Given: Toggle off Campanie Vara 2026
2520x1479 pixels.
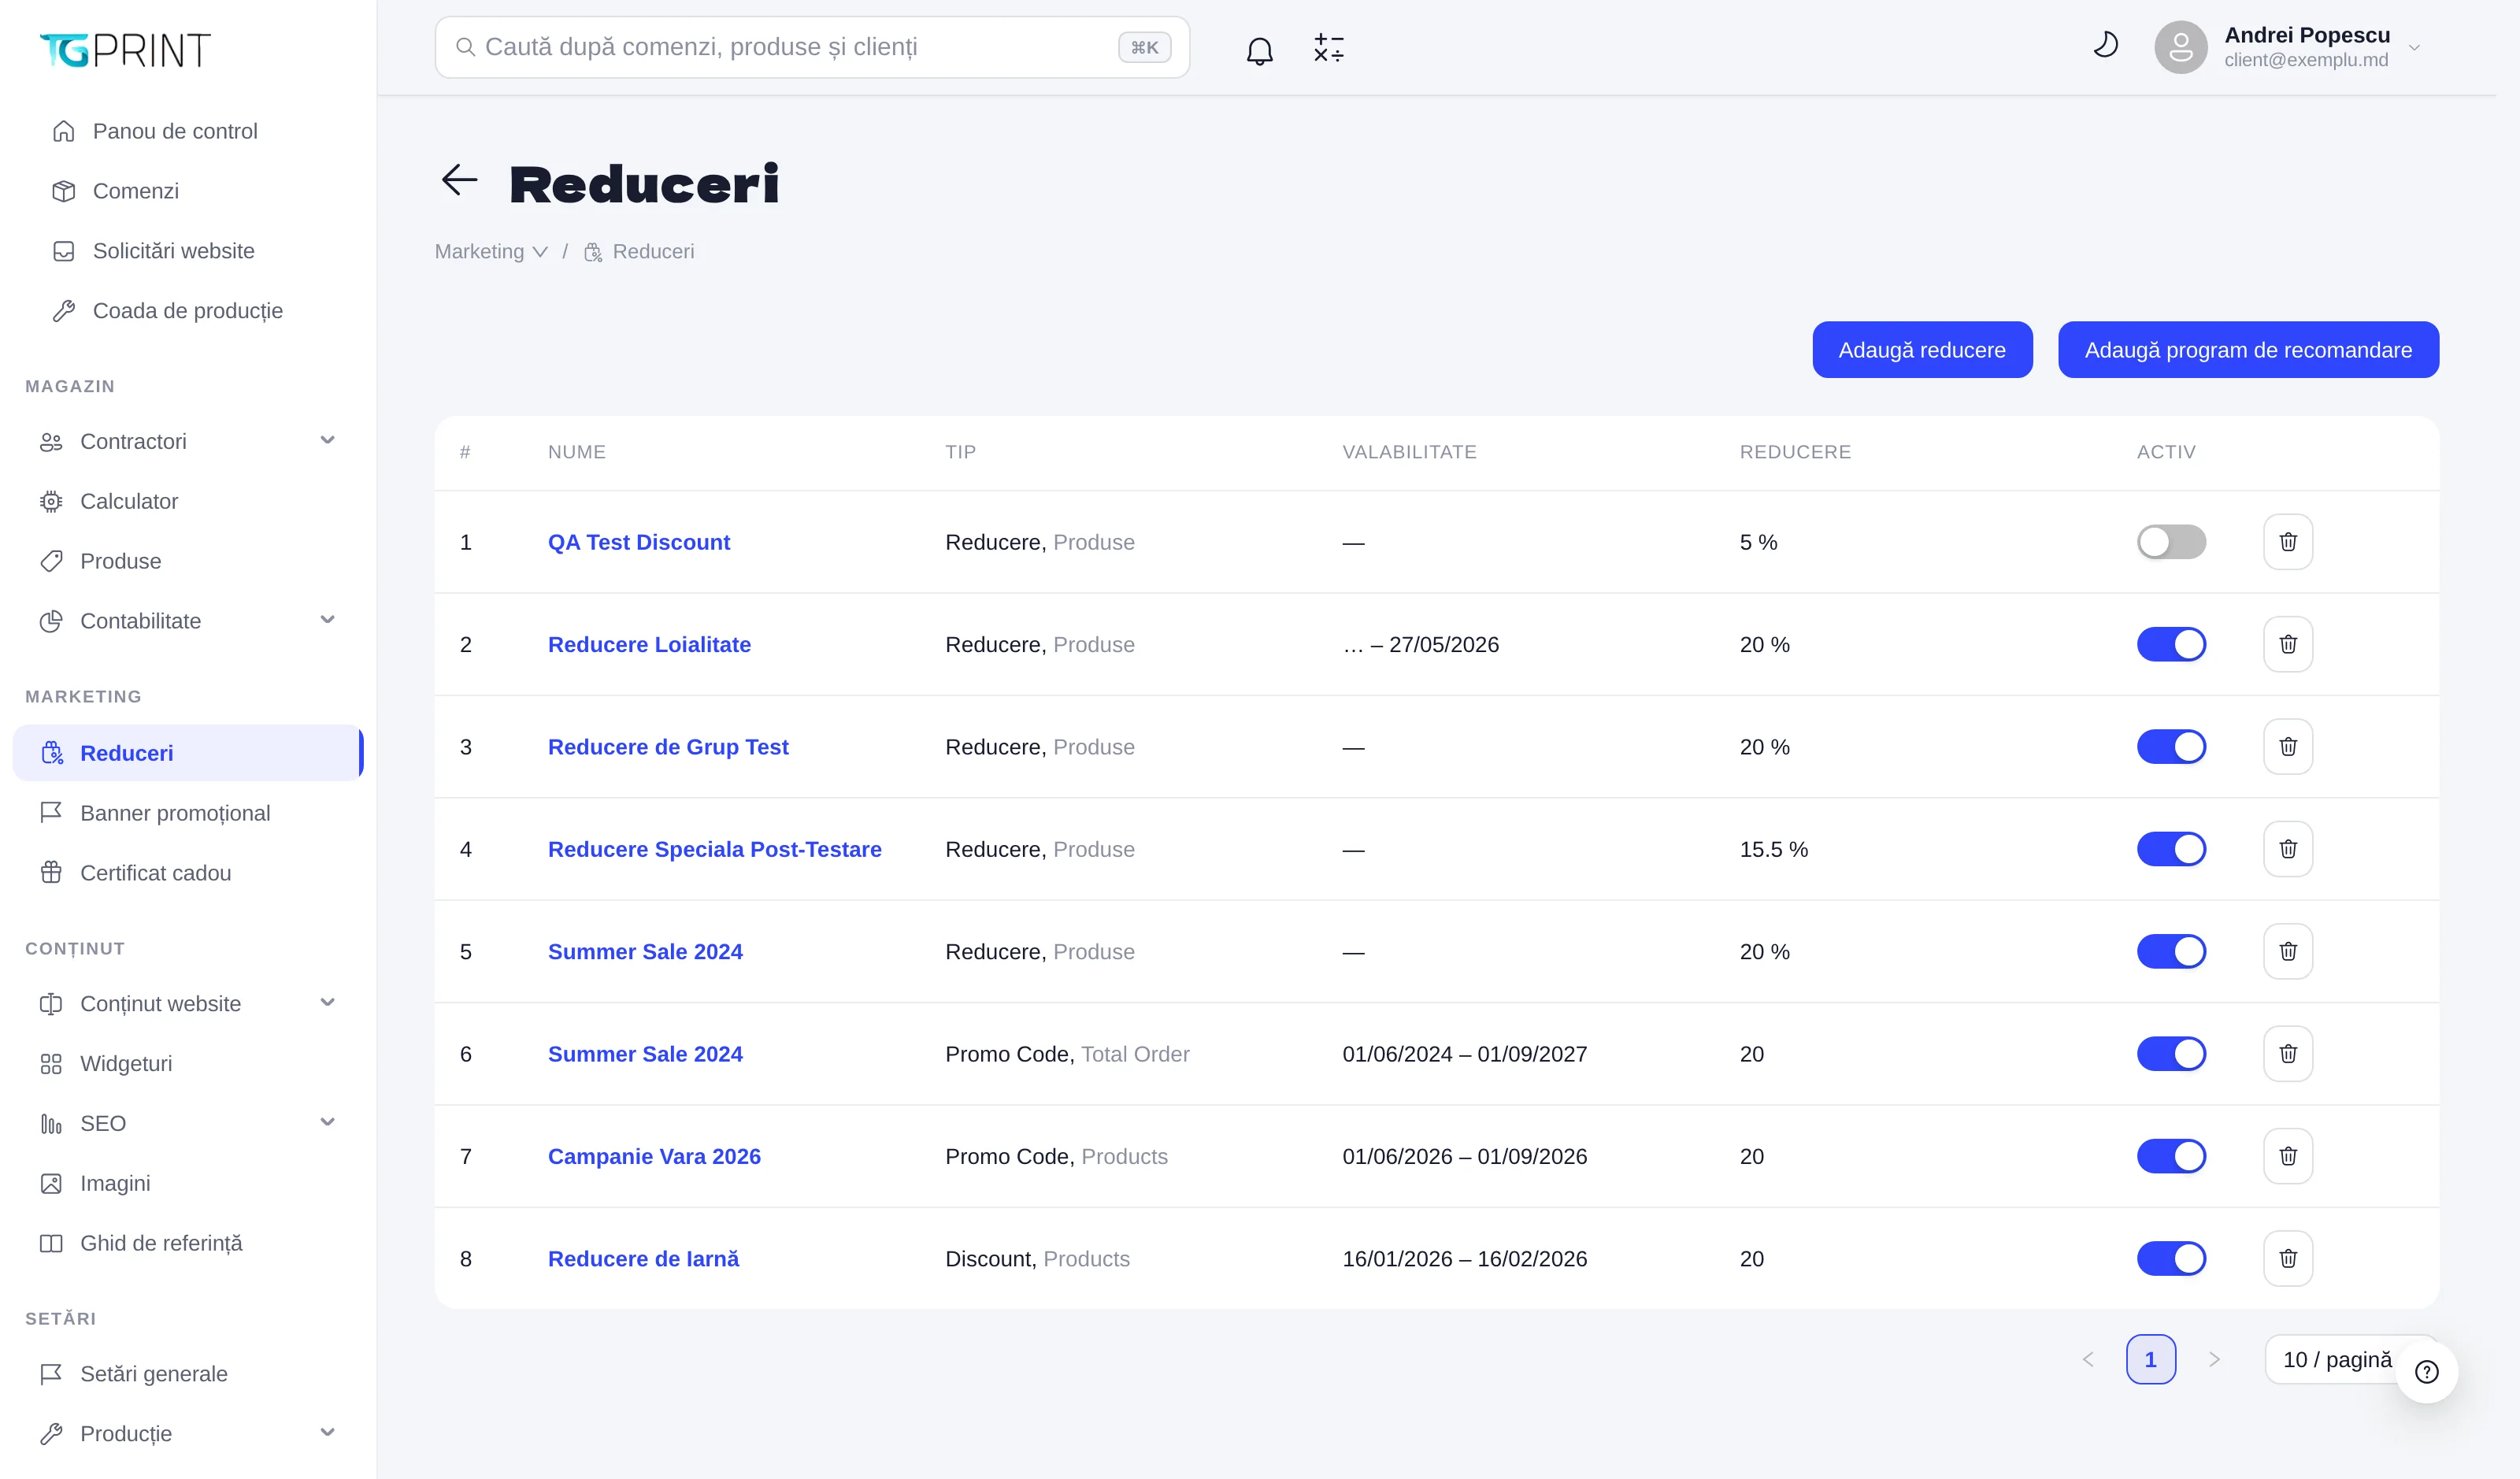Looking at the screenshot, I should 2171,1156.
